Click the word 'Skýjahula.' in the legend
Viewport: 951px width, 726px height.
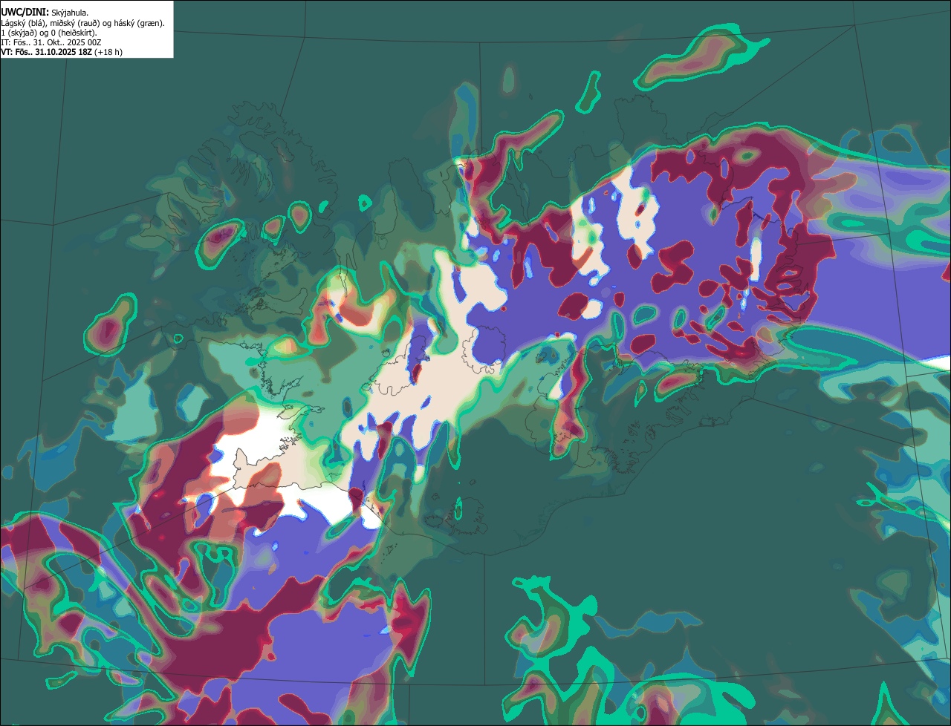[70, 13]
